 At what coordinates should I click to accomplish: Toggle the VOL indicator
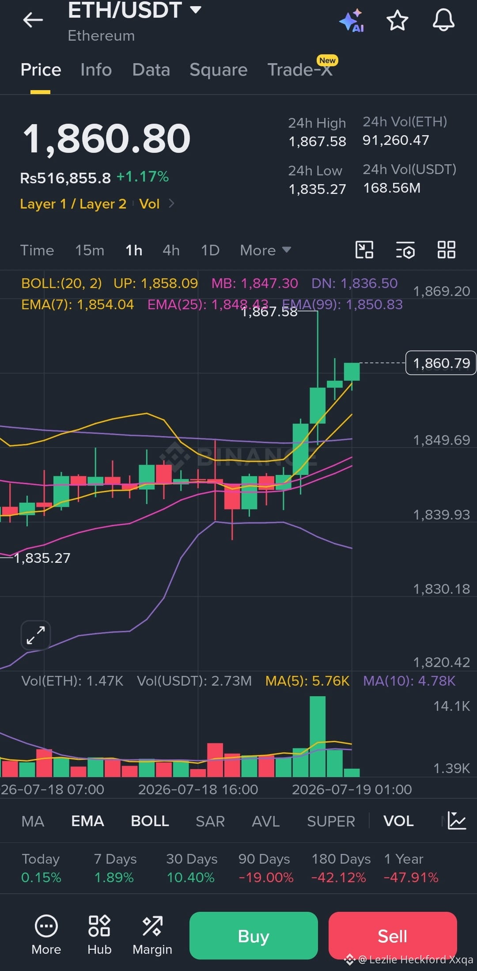coord(398,821)
